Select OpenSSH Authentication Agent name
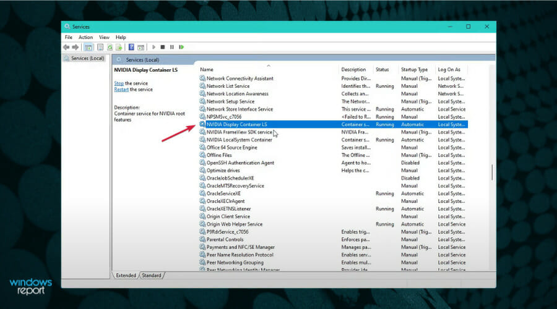The image size is (557, 309). click(240, 163)
